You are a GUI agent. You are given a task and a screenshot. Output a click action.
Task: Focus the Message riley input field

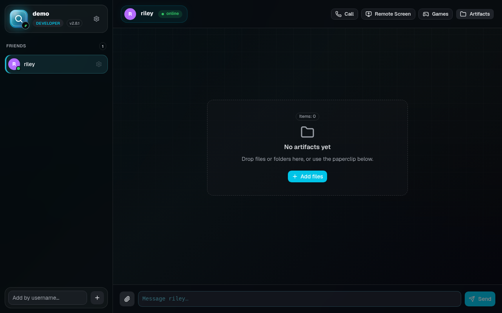(300, 299)
